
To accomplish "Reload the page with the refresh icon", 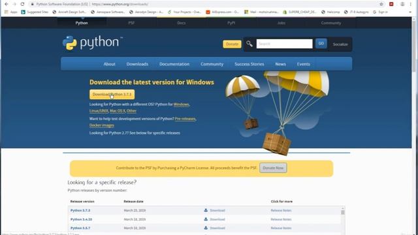I will coord(22,4).
